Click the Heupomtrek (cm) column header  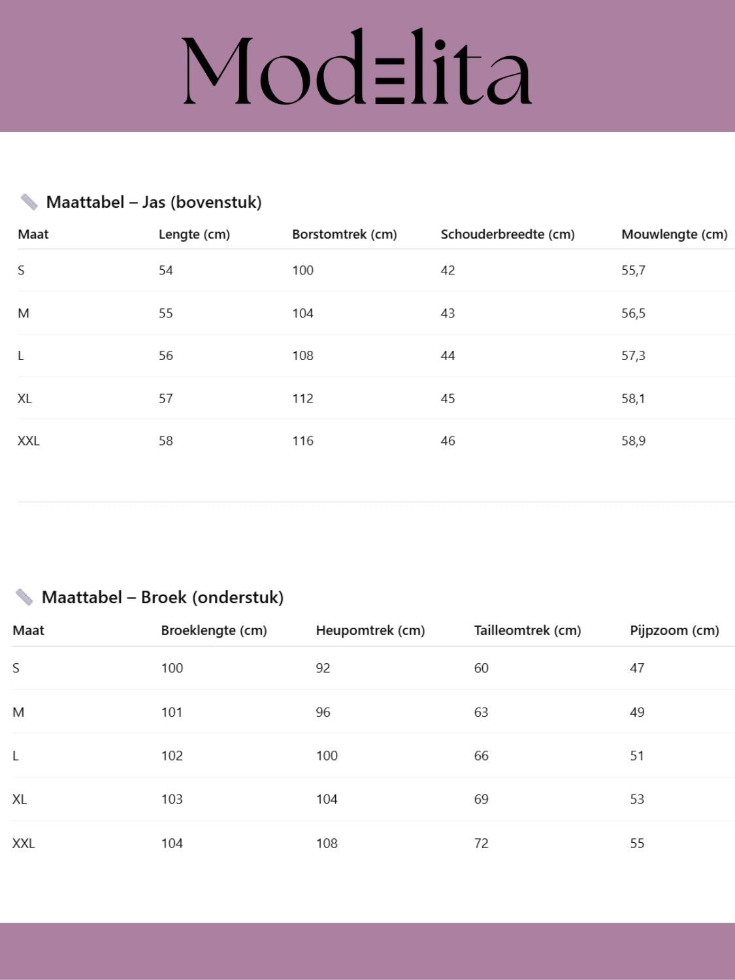pyautogui.click(x=370, y=630)
